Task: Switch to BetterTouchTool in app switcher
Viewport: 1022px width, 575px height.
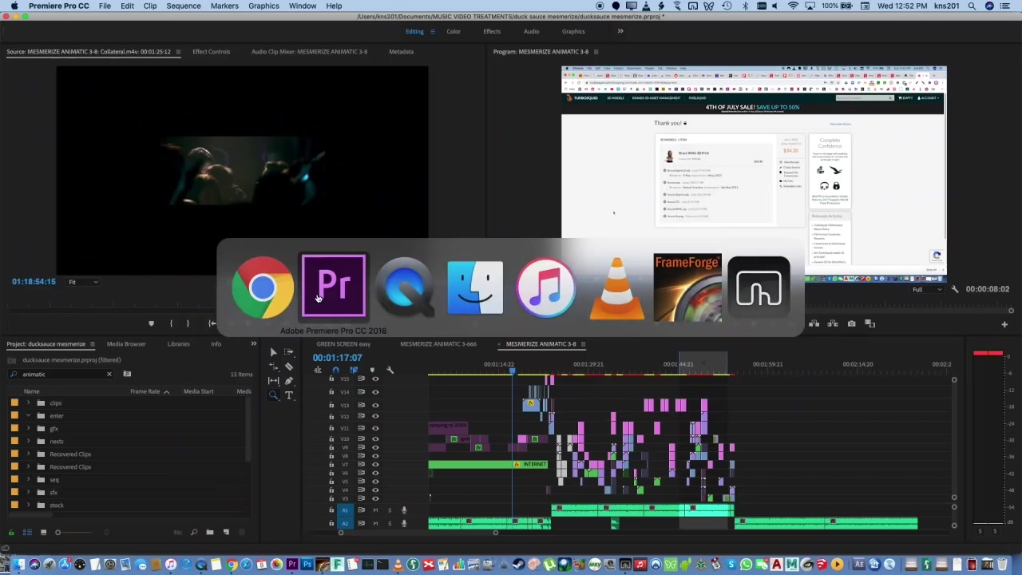Action: pyautogui.click(x=759, y=287)
